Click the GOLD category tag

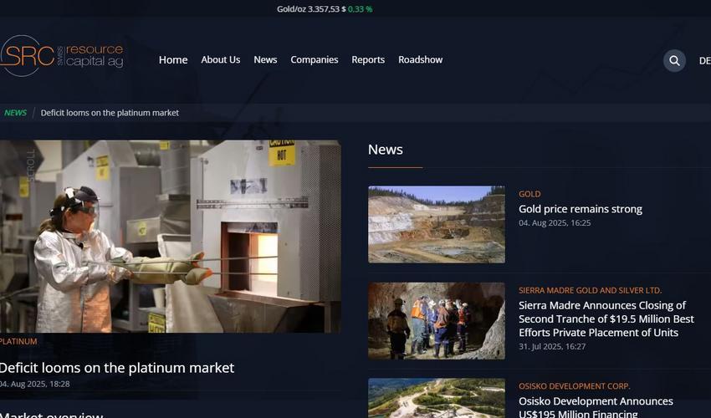click(529, 194)
